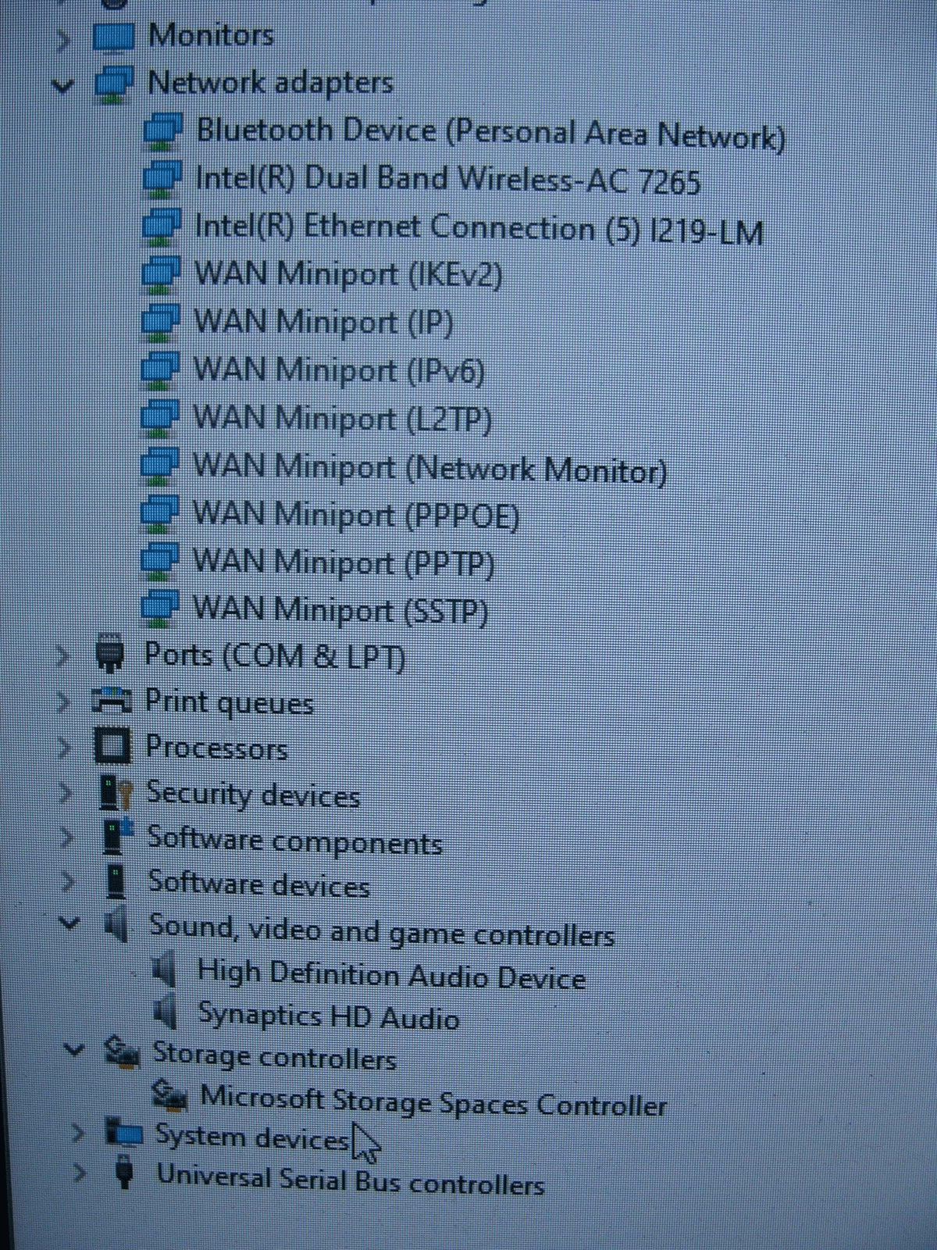Viewport: 937px width, 1250px height.
Task: Click the Ports (COM & LPT) plug icon
Action: (x=110, y=654)
